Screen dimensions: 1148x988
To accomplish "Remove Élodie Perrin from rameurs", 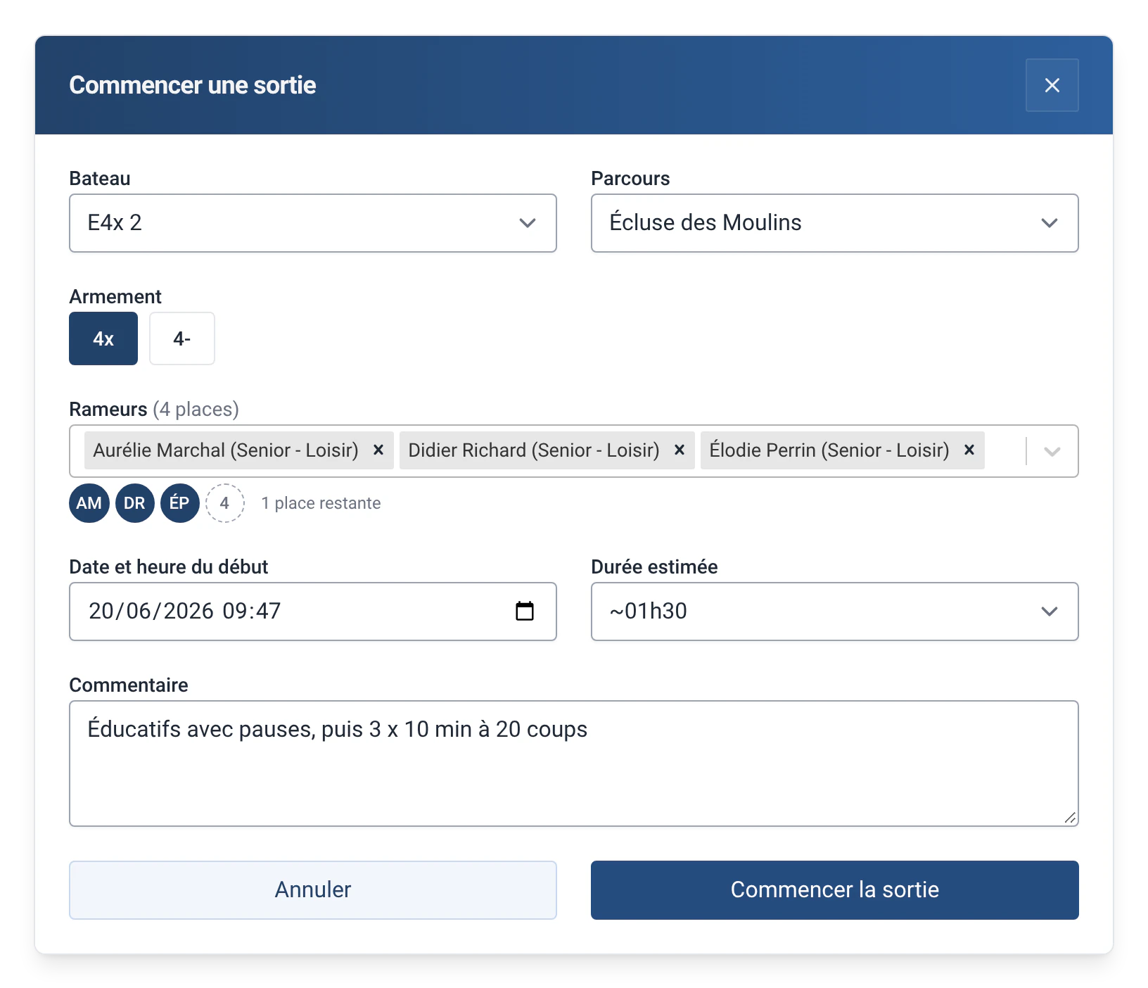I will point(969,450).
